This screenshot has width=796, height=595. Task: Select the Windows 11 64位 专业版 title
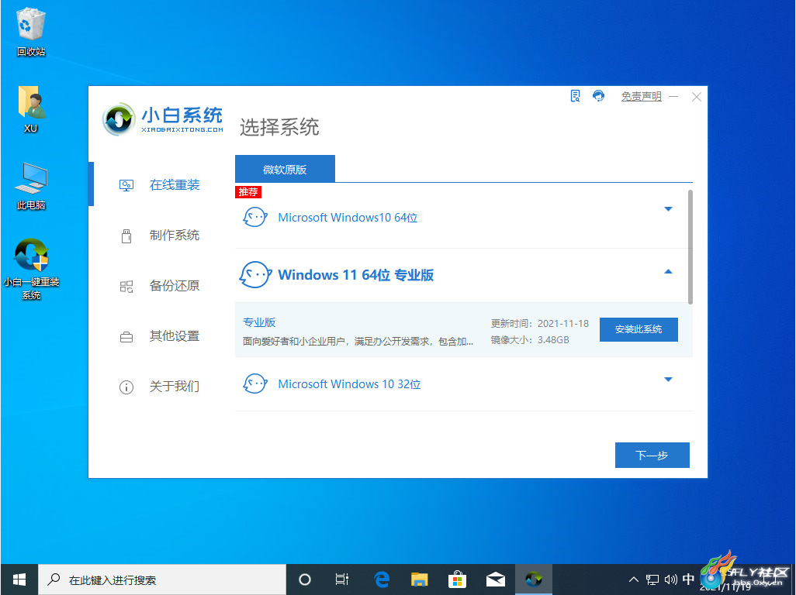(356, 275)
